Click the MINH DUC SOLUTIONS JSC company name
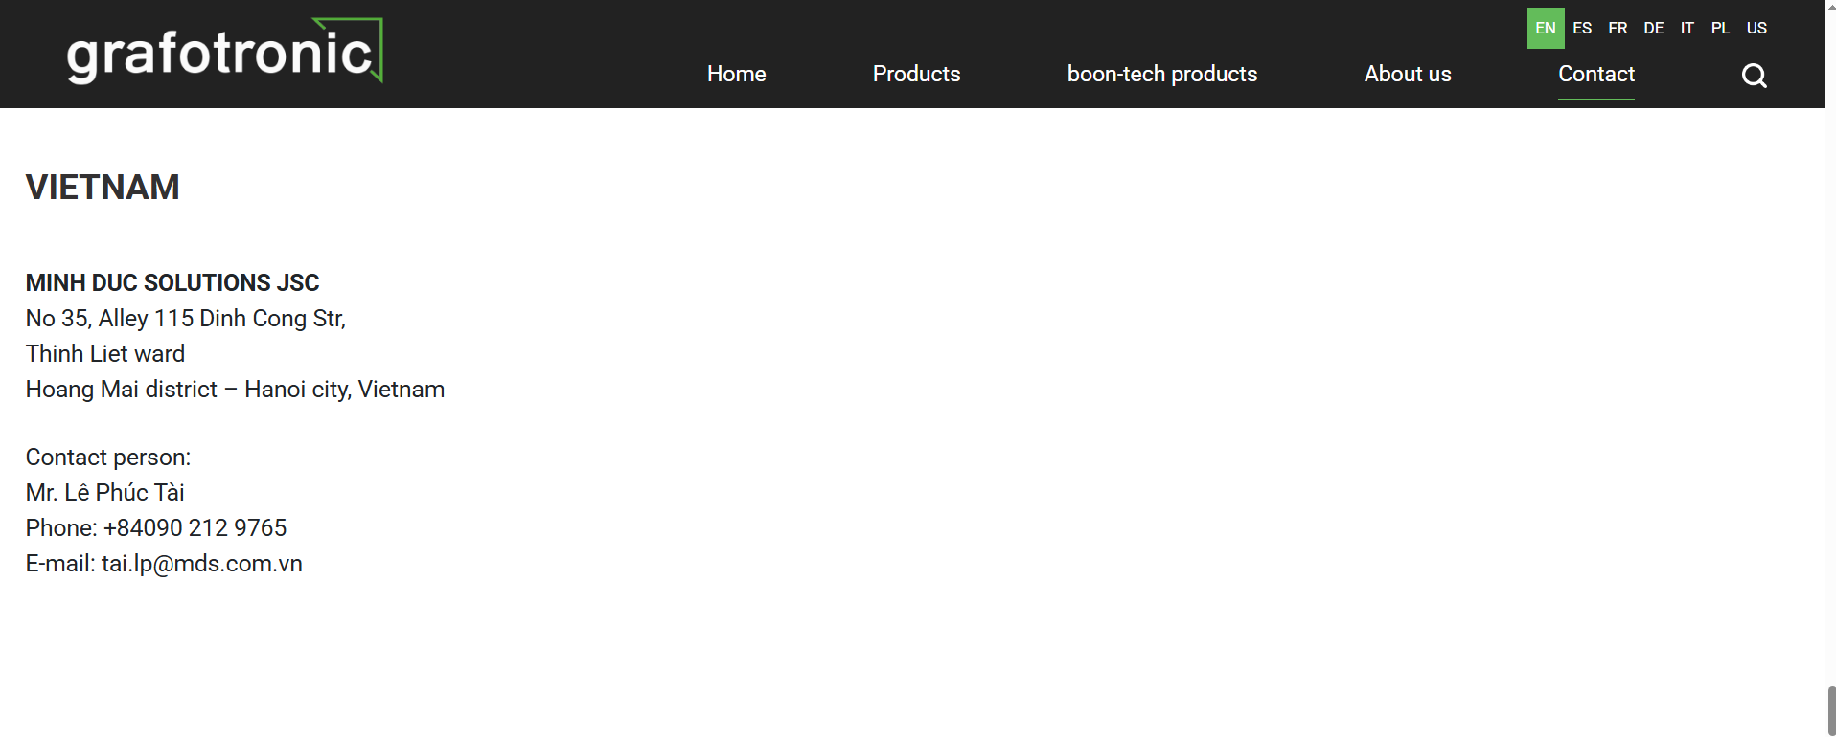 (x=172, y=283)
